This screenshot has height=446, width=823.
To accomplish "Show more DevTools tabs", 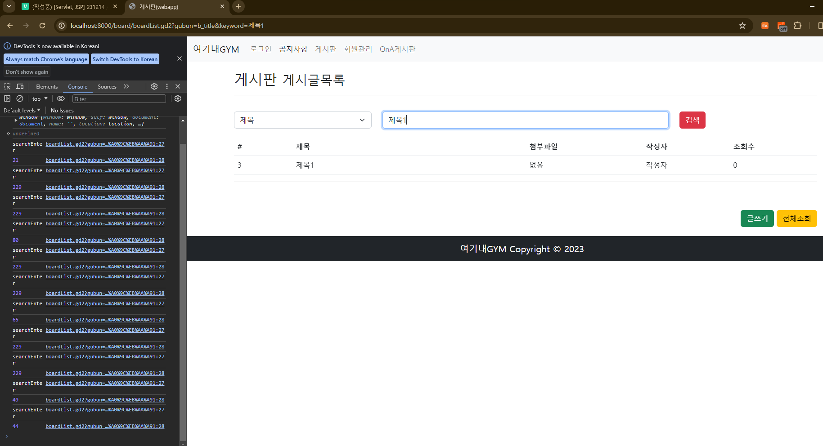I will point(126,86).
